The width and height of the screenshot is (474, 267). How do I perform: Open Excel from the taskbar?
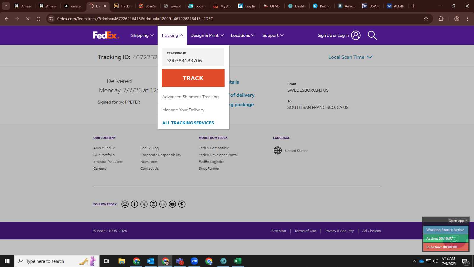(238, 261)
